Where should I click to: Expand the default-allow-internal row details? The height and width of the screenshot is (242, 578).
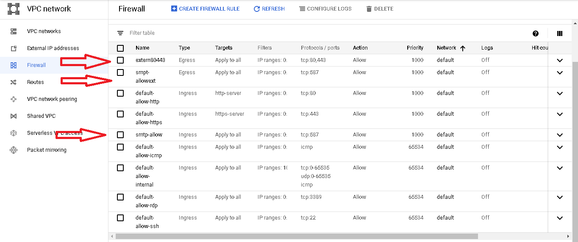pyautogui.click(x=560, y=168)
